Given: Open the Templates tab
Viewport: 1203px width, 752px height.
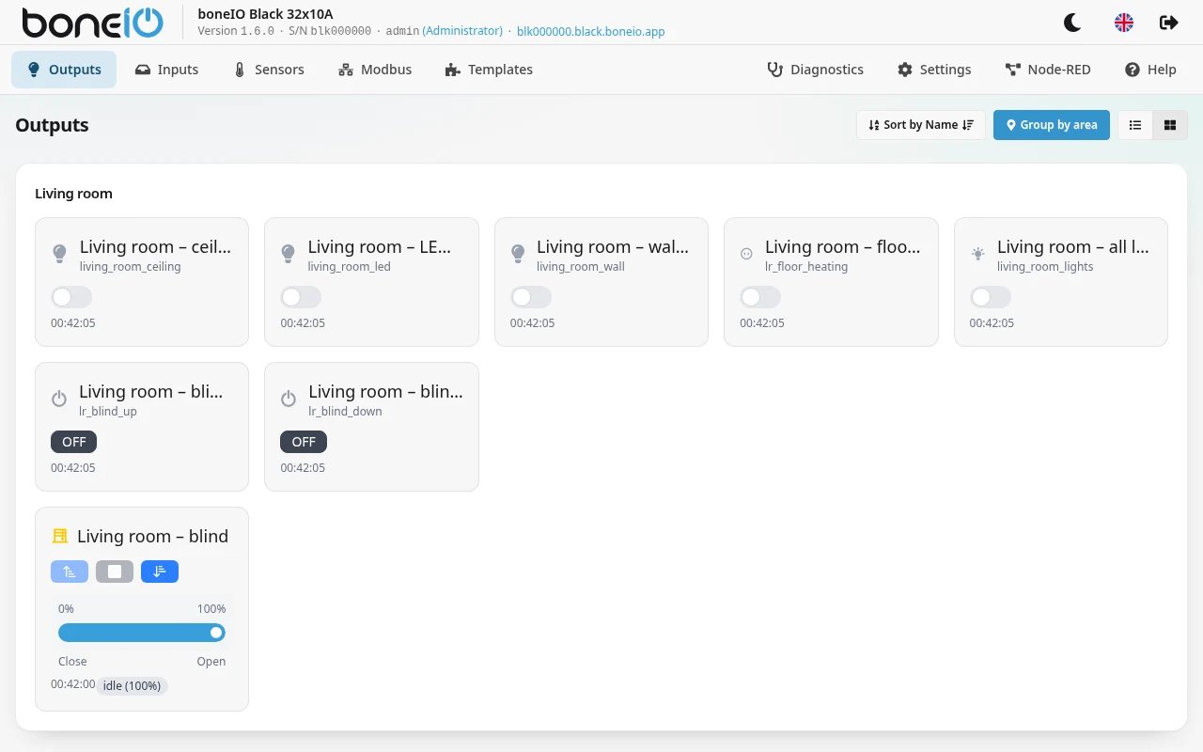Looking at the screenshot, I should click(489, 70).
